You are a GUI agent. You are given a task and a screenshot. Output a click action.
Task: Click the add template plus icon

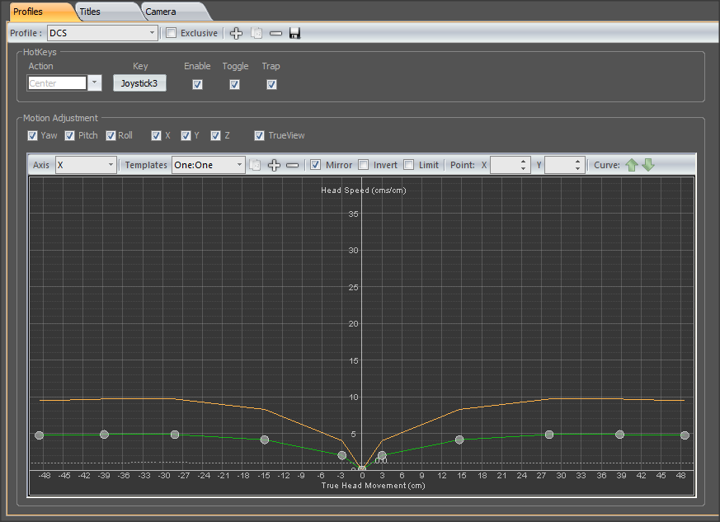275,165
